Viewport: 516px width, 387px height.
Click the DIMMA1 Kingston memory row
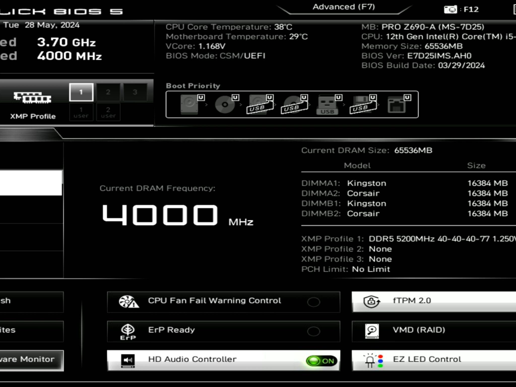[x=405, y=183]
